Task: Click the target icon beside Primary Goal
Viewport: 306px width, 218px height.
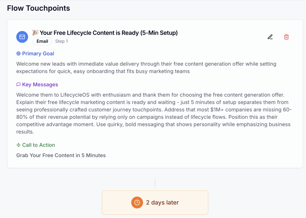Action: (x=19, y=54)
